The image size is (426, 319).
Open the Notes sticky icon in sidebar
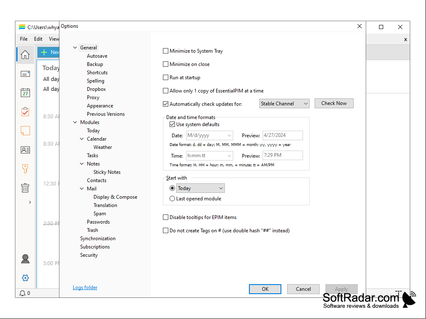point(25,131)
